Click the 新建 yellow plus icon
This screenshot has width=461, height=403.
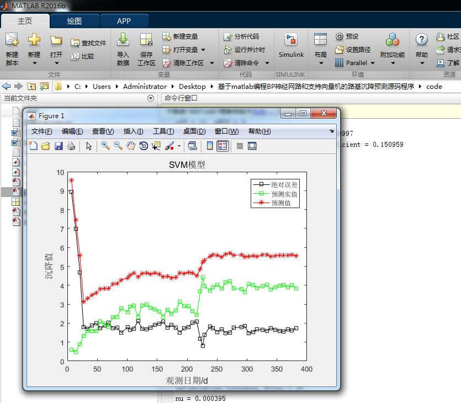34,39
